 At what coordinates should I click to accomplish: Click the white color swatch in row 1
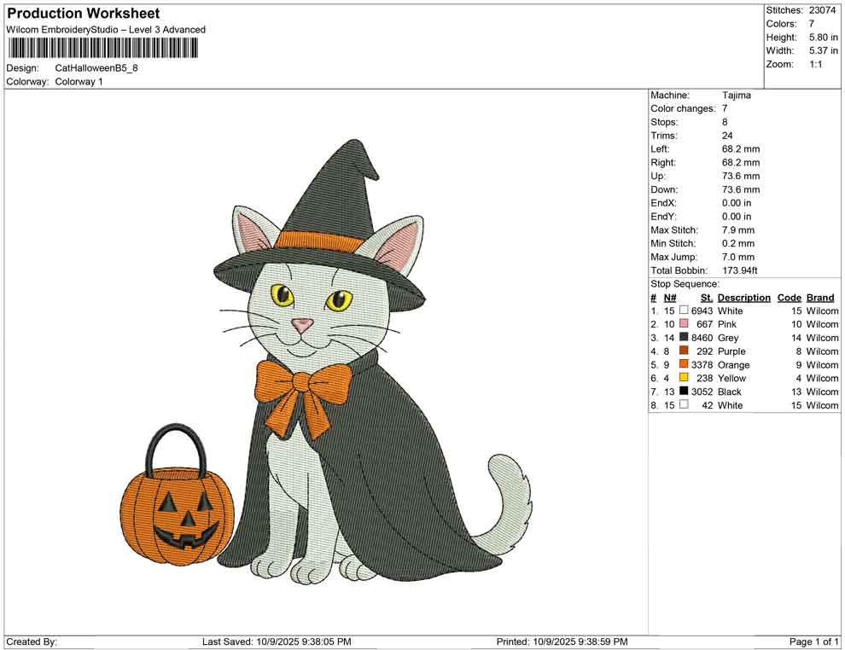coord(684,310)
